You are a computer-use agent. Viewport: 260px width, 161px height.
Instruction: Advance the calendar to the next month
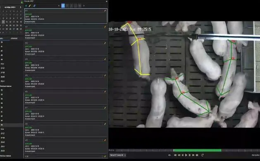click(21, 7)
